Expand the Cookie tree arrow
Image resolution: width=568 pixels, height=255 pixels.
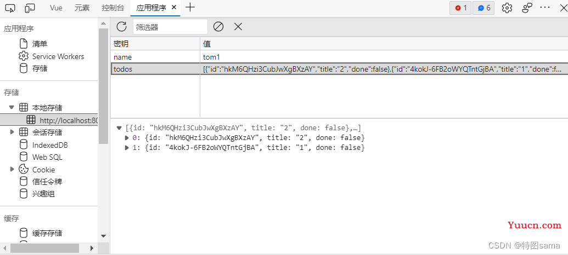pyautogui.click(x=12, y=169)
